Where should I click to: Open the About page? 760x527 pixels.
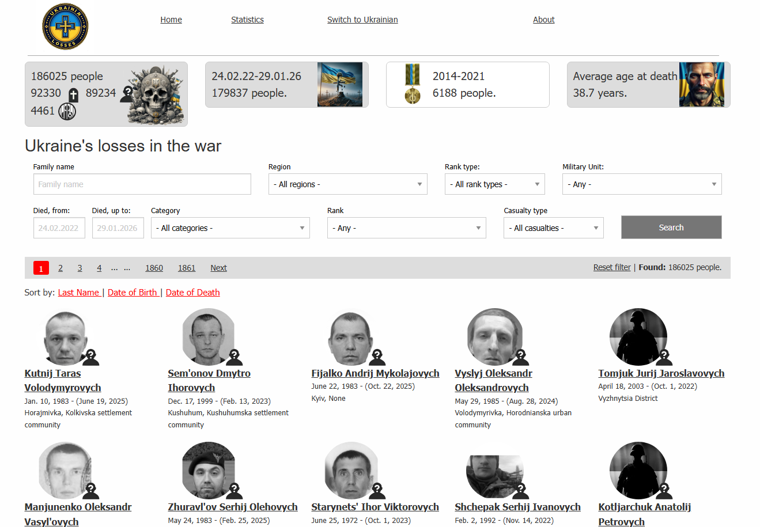click(x=544, y=20)
